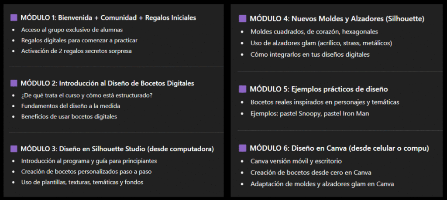Screen dimensions: 447x200
Task: Select MÓDULO 5 Ejemplos prácticos de diseño heading
Action: point(319,89)
